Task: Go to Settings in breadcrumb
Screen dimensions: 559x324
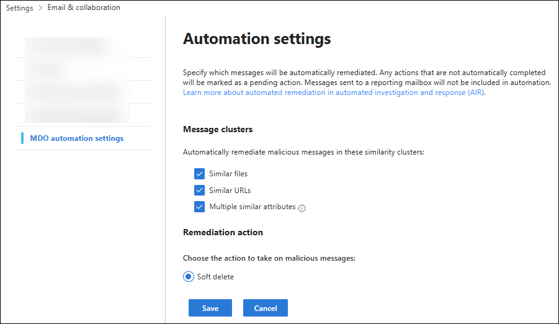Action: (x=19, y=8)
